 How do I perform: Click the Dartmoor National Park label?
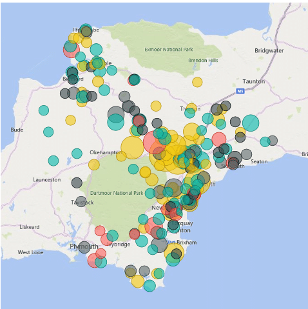[x=117, y=193]
